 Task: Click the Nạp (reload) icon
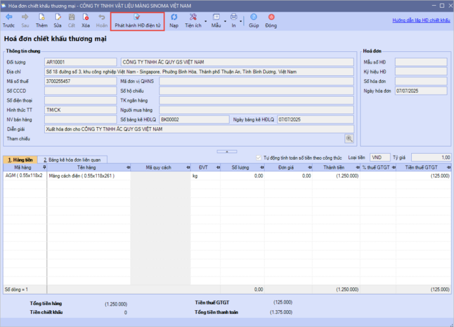(174, 17)
